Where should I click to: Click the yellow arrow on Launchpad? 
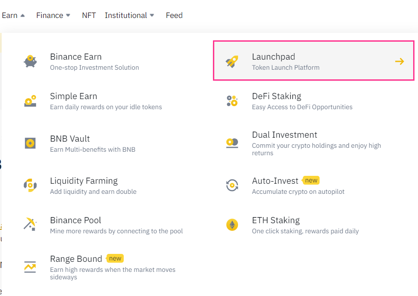click(400, 61)
